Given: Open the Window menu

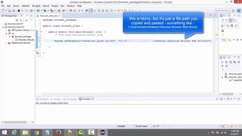Looking at the screenshot, I should (71, 6).
